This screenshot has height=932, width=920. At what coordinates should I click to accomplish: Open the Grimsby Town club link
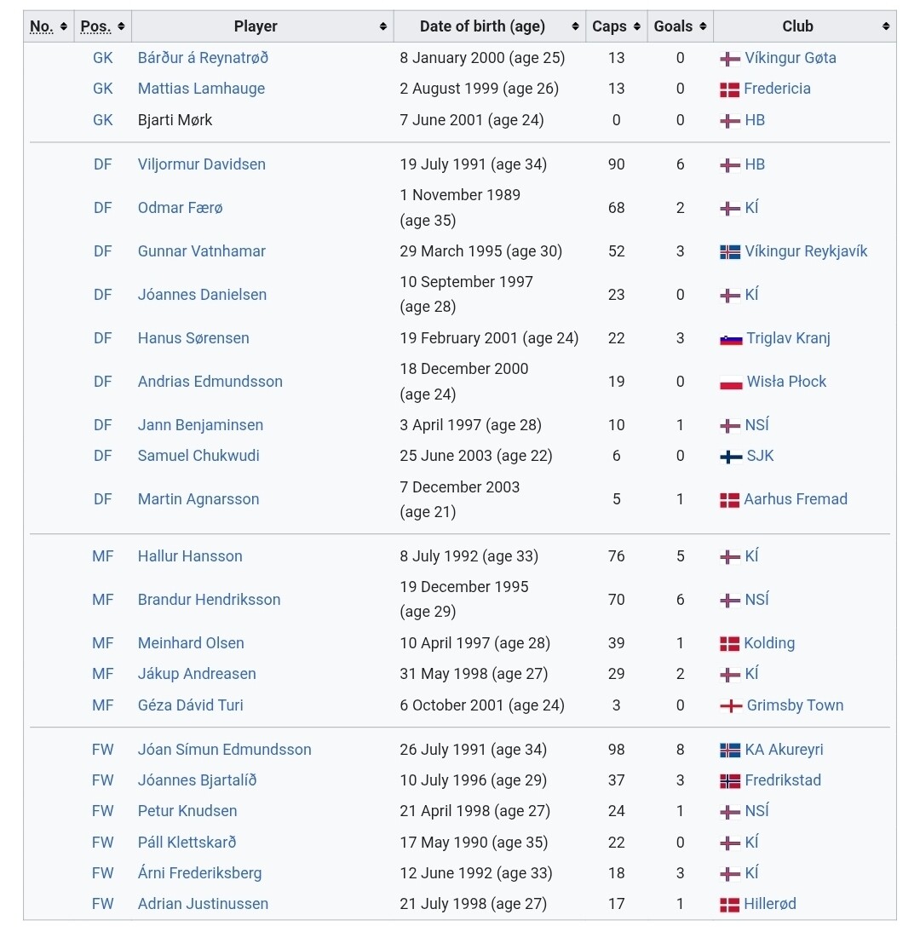794,705
